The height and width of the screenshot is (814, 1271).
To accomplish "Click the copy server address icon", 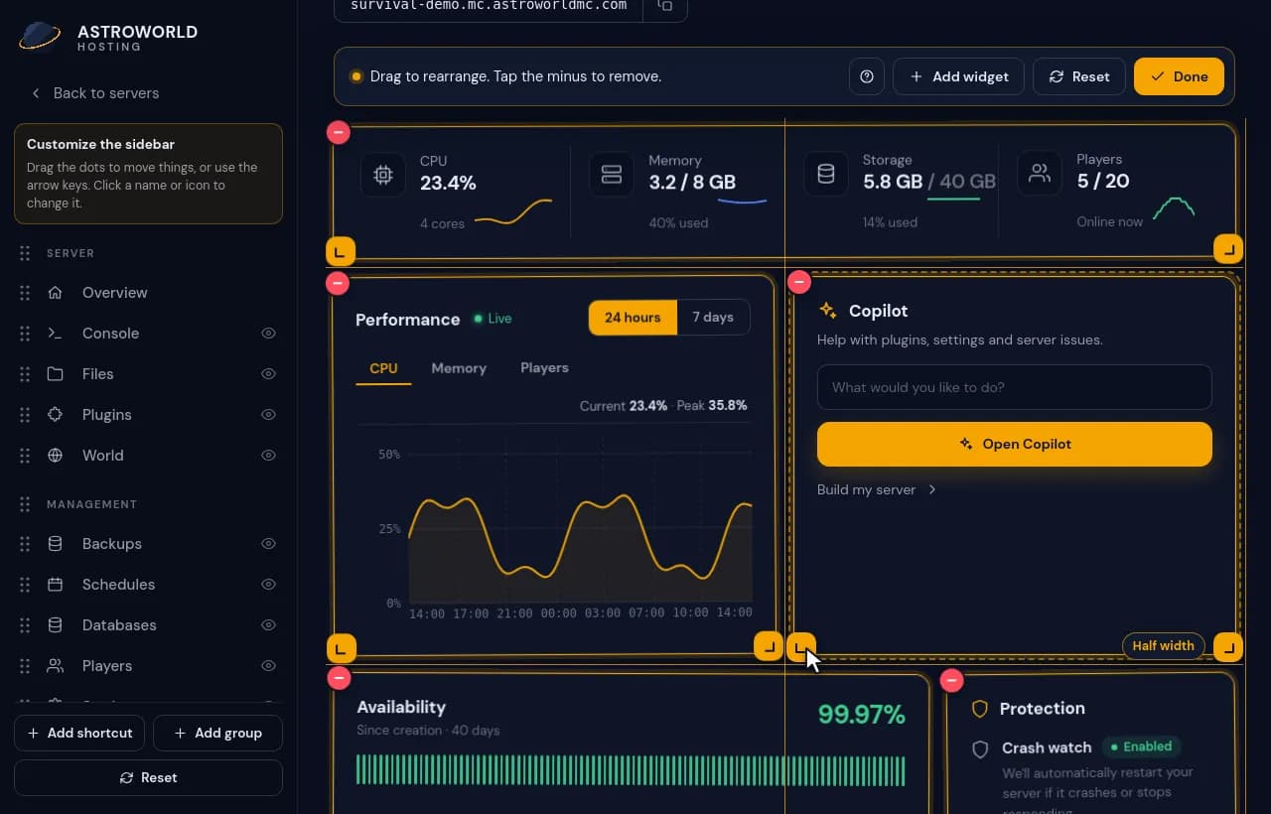I will [x=665, y=6].
